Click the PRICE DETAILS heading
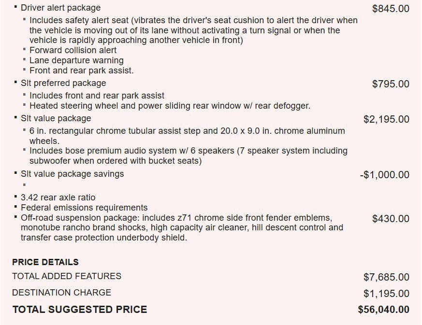Image resolution: width=422 pixels, height=325 pixels. [45, 262]
